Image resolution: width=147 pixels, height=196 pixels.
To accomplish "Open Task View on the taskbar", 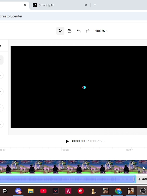I will [x=5, y=191].
